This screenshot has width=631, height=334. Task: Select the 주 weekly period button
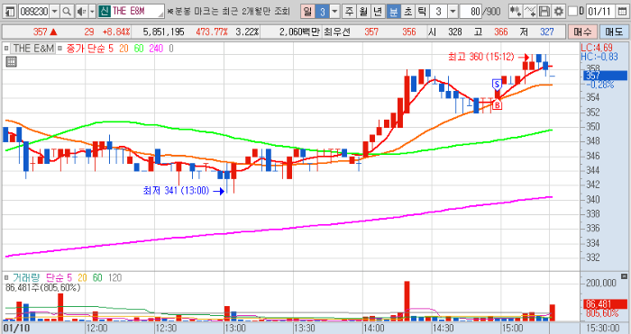349,12
